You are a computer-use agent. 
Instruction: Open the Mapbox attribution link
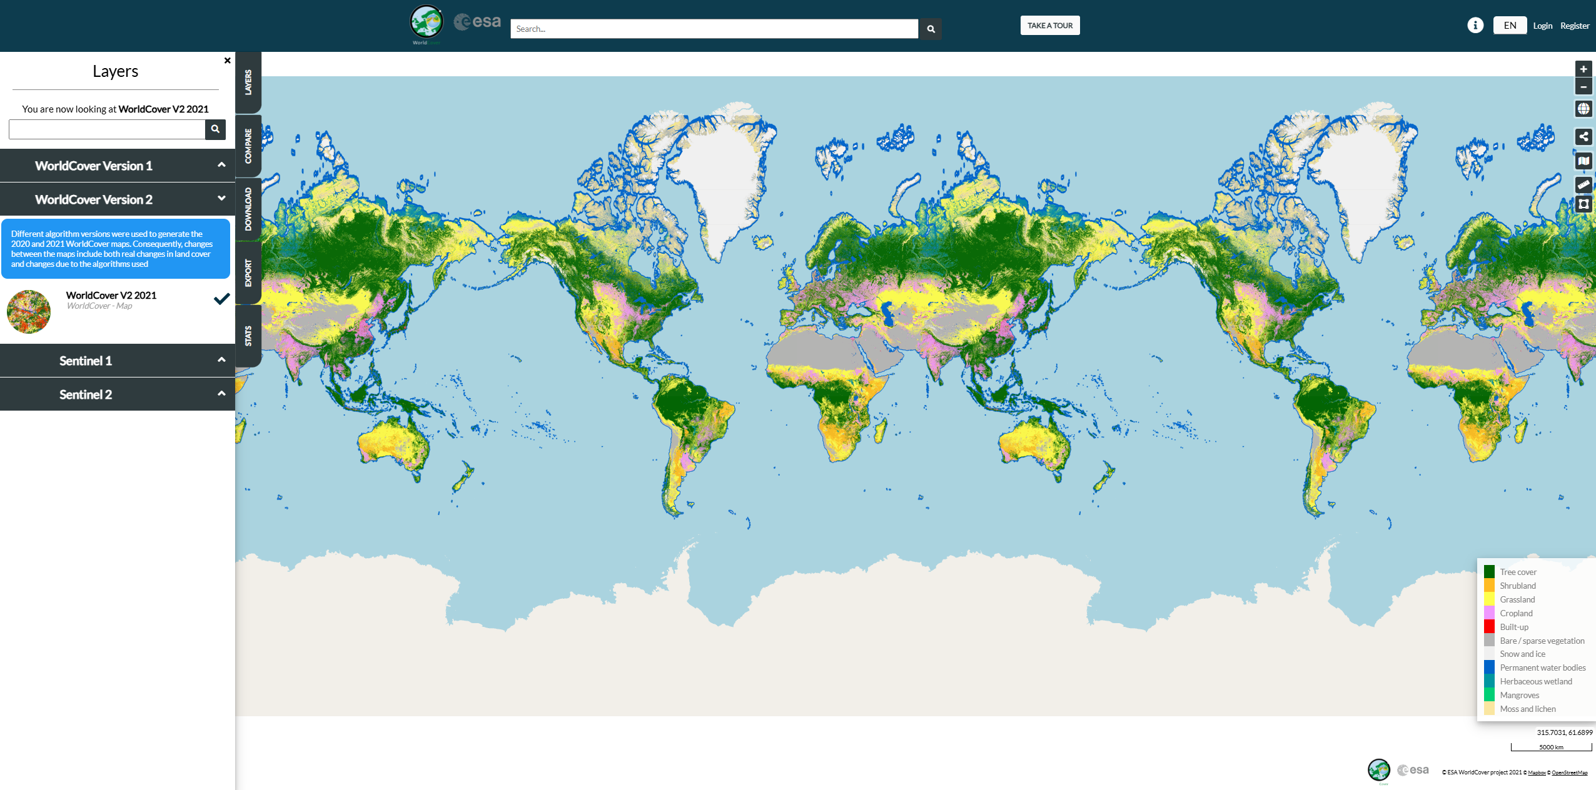pos(1537,772)
